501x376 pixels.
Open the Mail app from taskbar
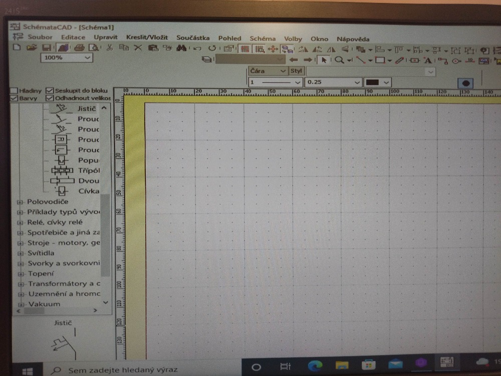pos(395,363)
